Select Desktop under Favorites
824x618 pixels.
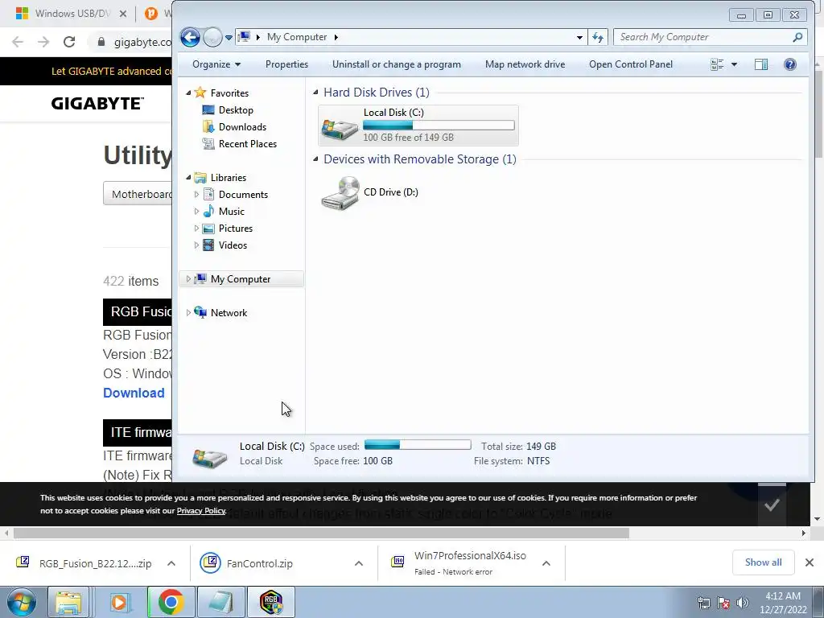(236, 109)
